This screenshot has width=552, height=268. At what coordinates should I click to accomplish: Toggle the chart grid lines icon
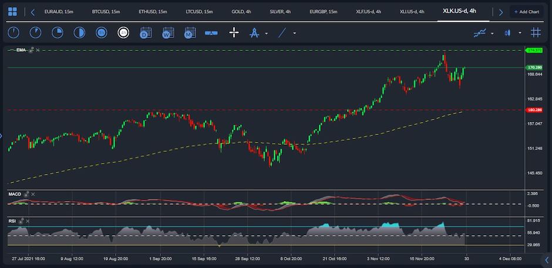536,33
